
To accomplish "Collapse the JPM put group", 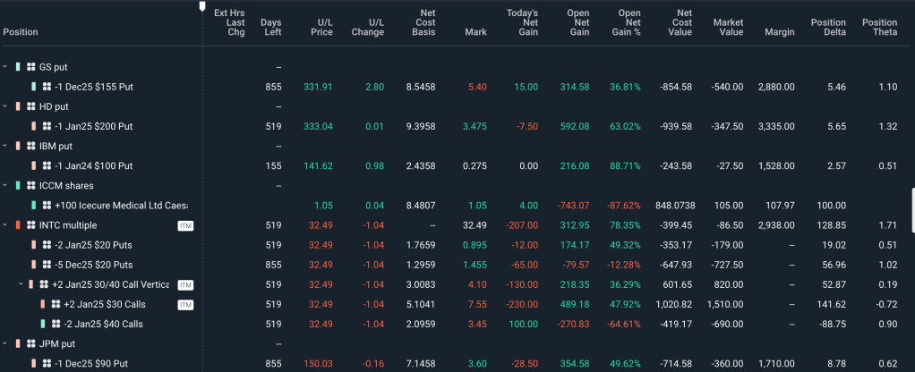I will 5,343.
